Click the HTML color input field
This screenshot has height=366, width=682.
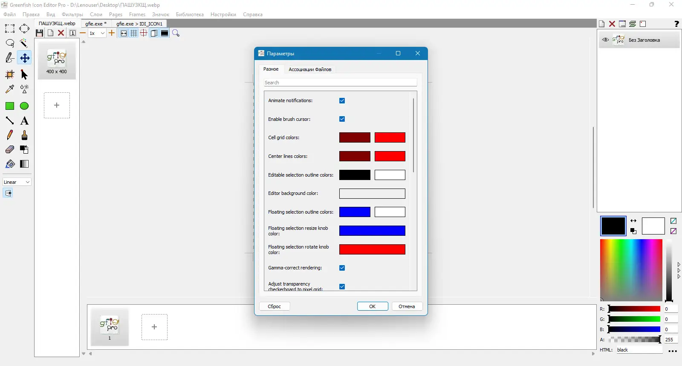639,350
